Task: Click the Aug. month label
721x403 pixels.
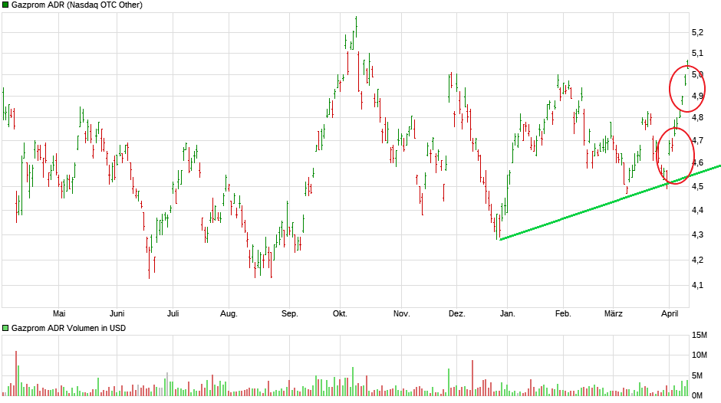Action: 229,314
